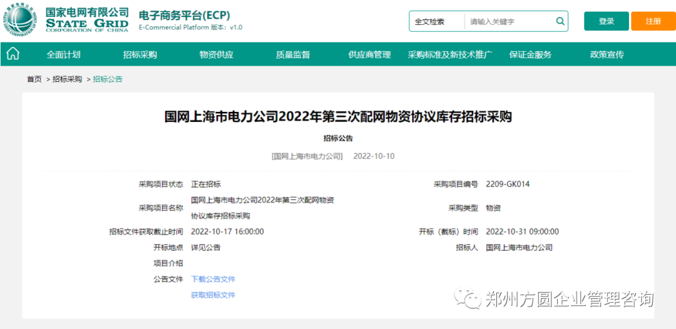Screen dimensions: 676x329
Task: Click [国网上海市电力公司] source label under title
Action: tap(307, 156)
